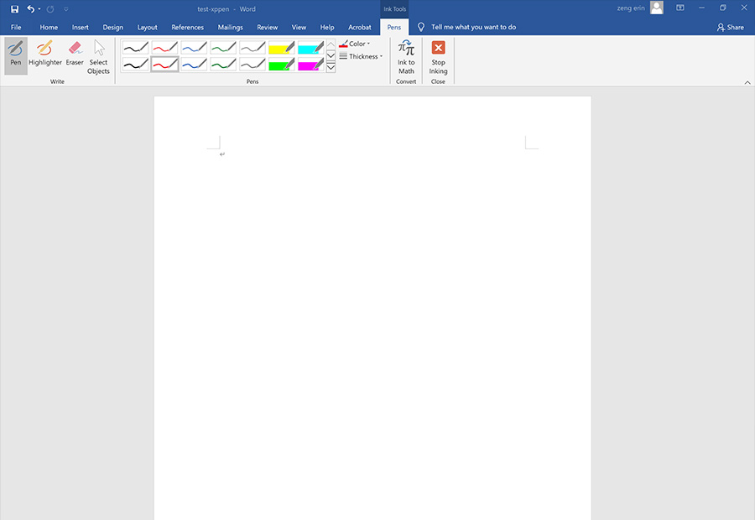Collapse the ribbon with the chevron

[x=747, y=82]
